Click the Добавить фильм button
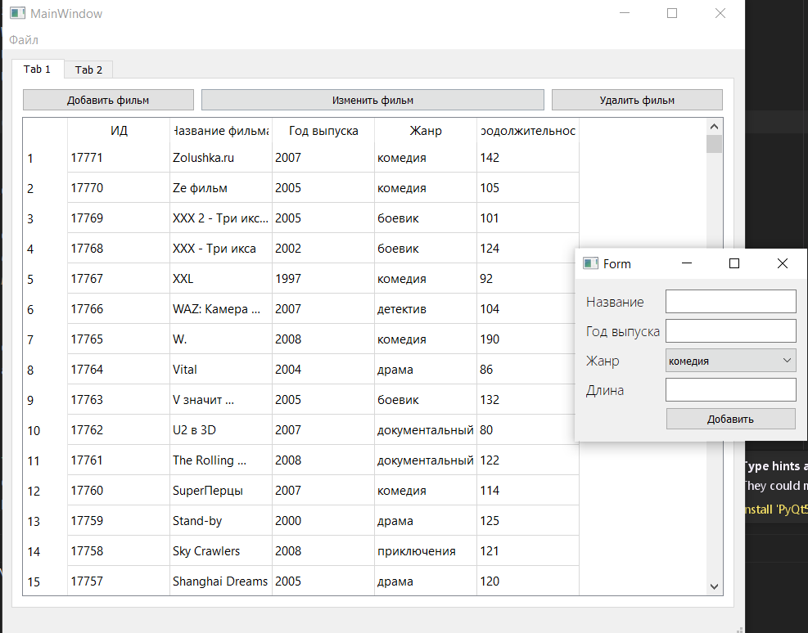The height and width of the screenshot is (633, 808). coord(108,100)
